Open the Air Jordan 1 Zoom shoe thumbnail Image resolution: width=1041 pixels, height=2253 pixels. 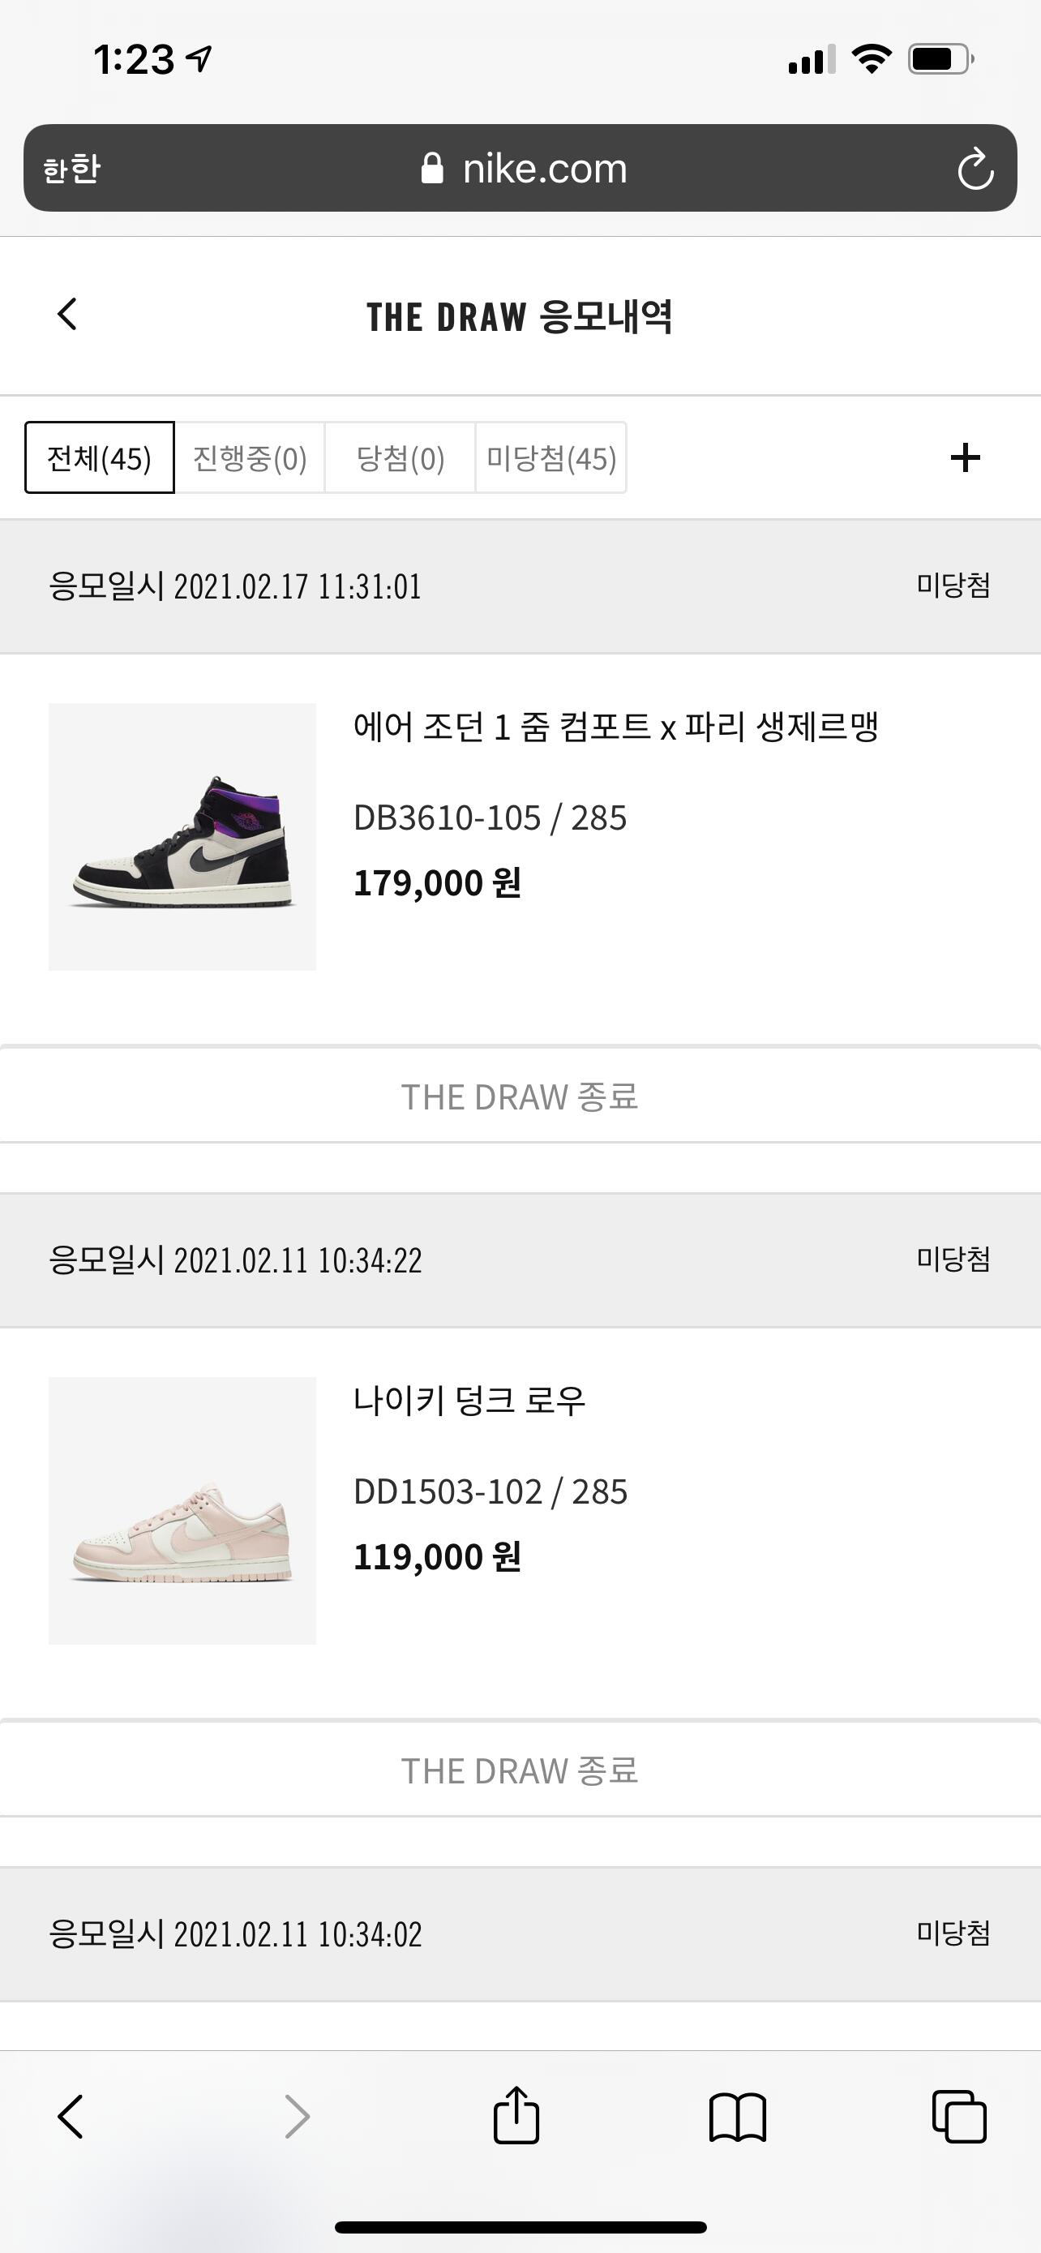(182, 837)
